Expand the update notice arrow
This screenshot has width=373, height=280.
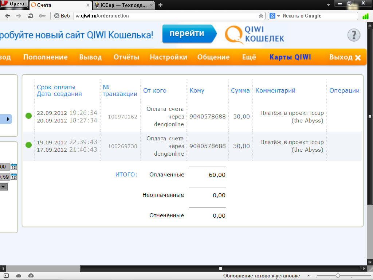click(309, 276)
